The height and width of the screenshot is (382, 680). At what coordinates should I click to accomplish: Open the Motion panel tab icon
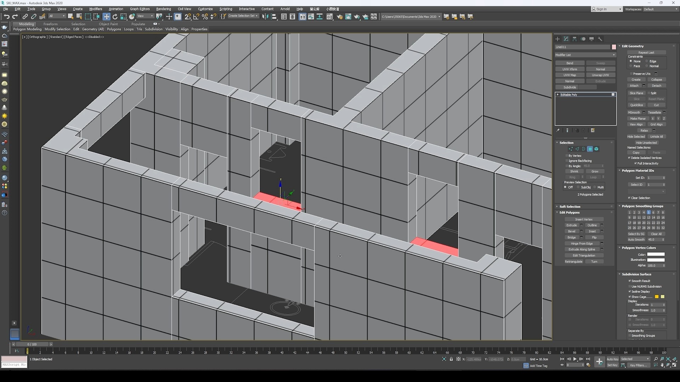tap(583, 39)
